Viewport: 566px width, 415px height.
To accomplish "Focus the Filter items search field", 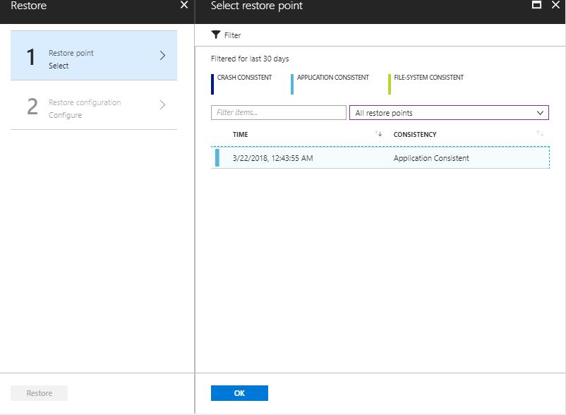I will tap(278, 113).
